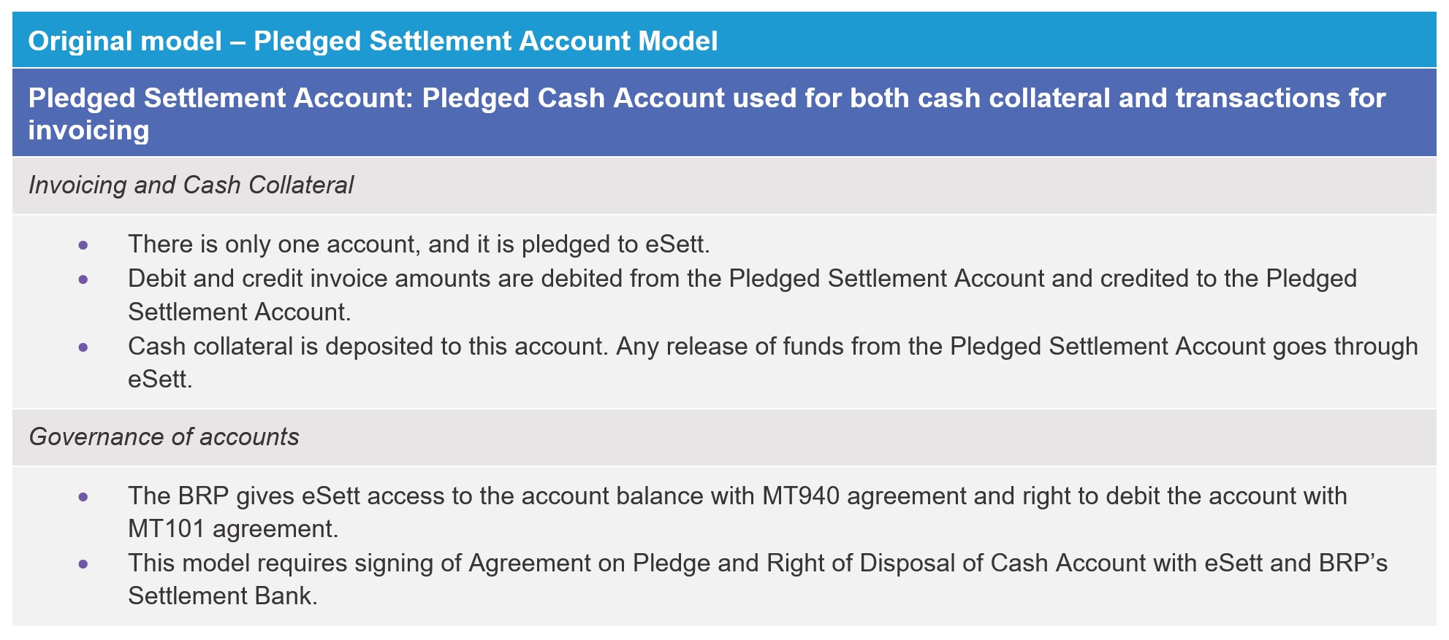Click the 'Governance of accounts' section label
The image size is (1449, 640).
164,437
